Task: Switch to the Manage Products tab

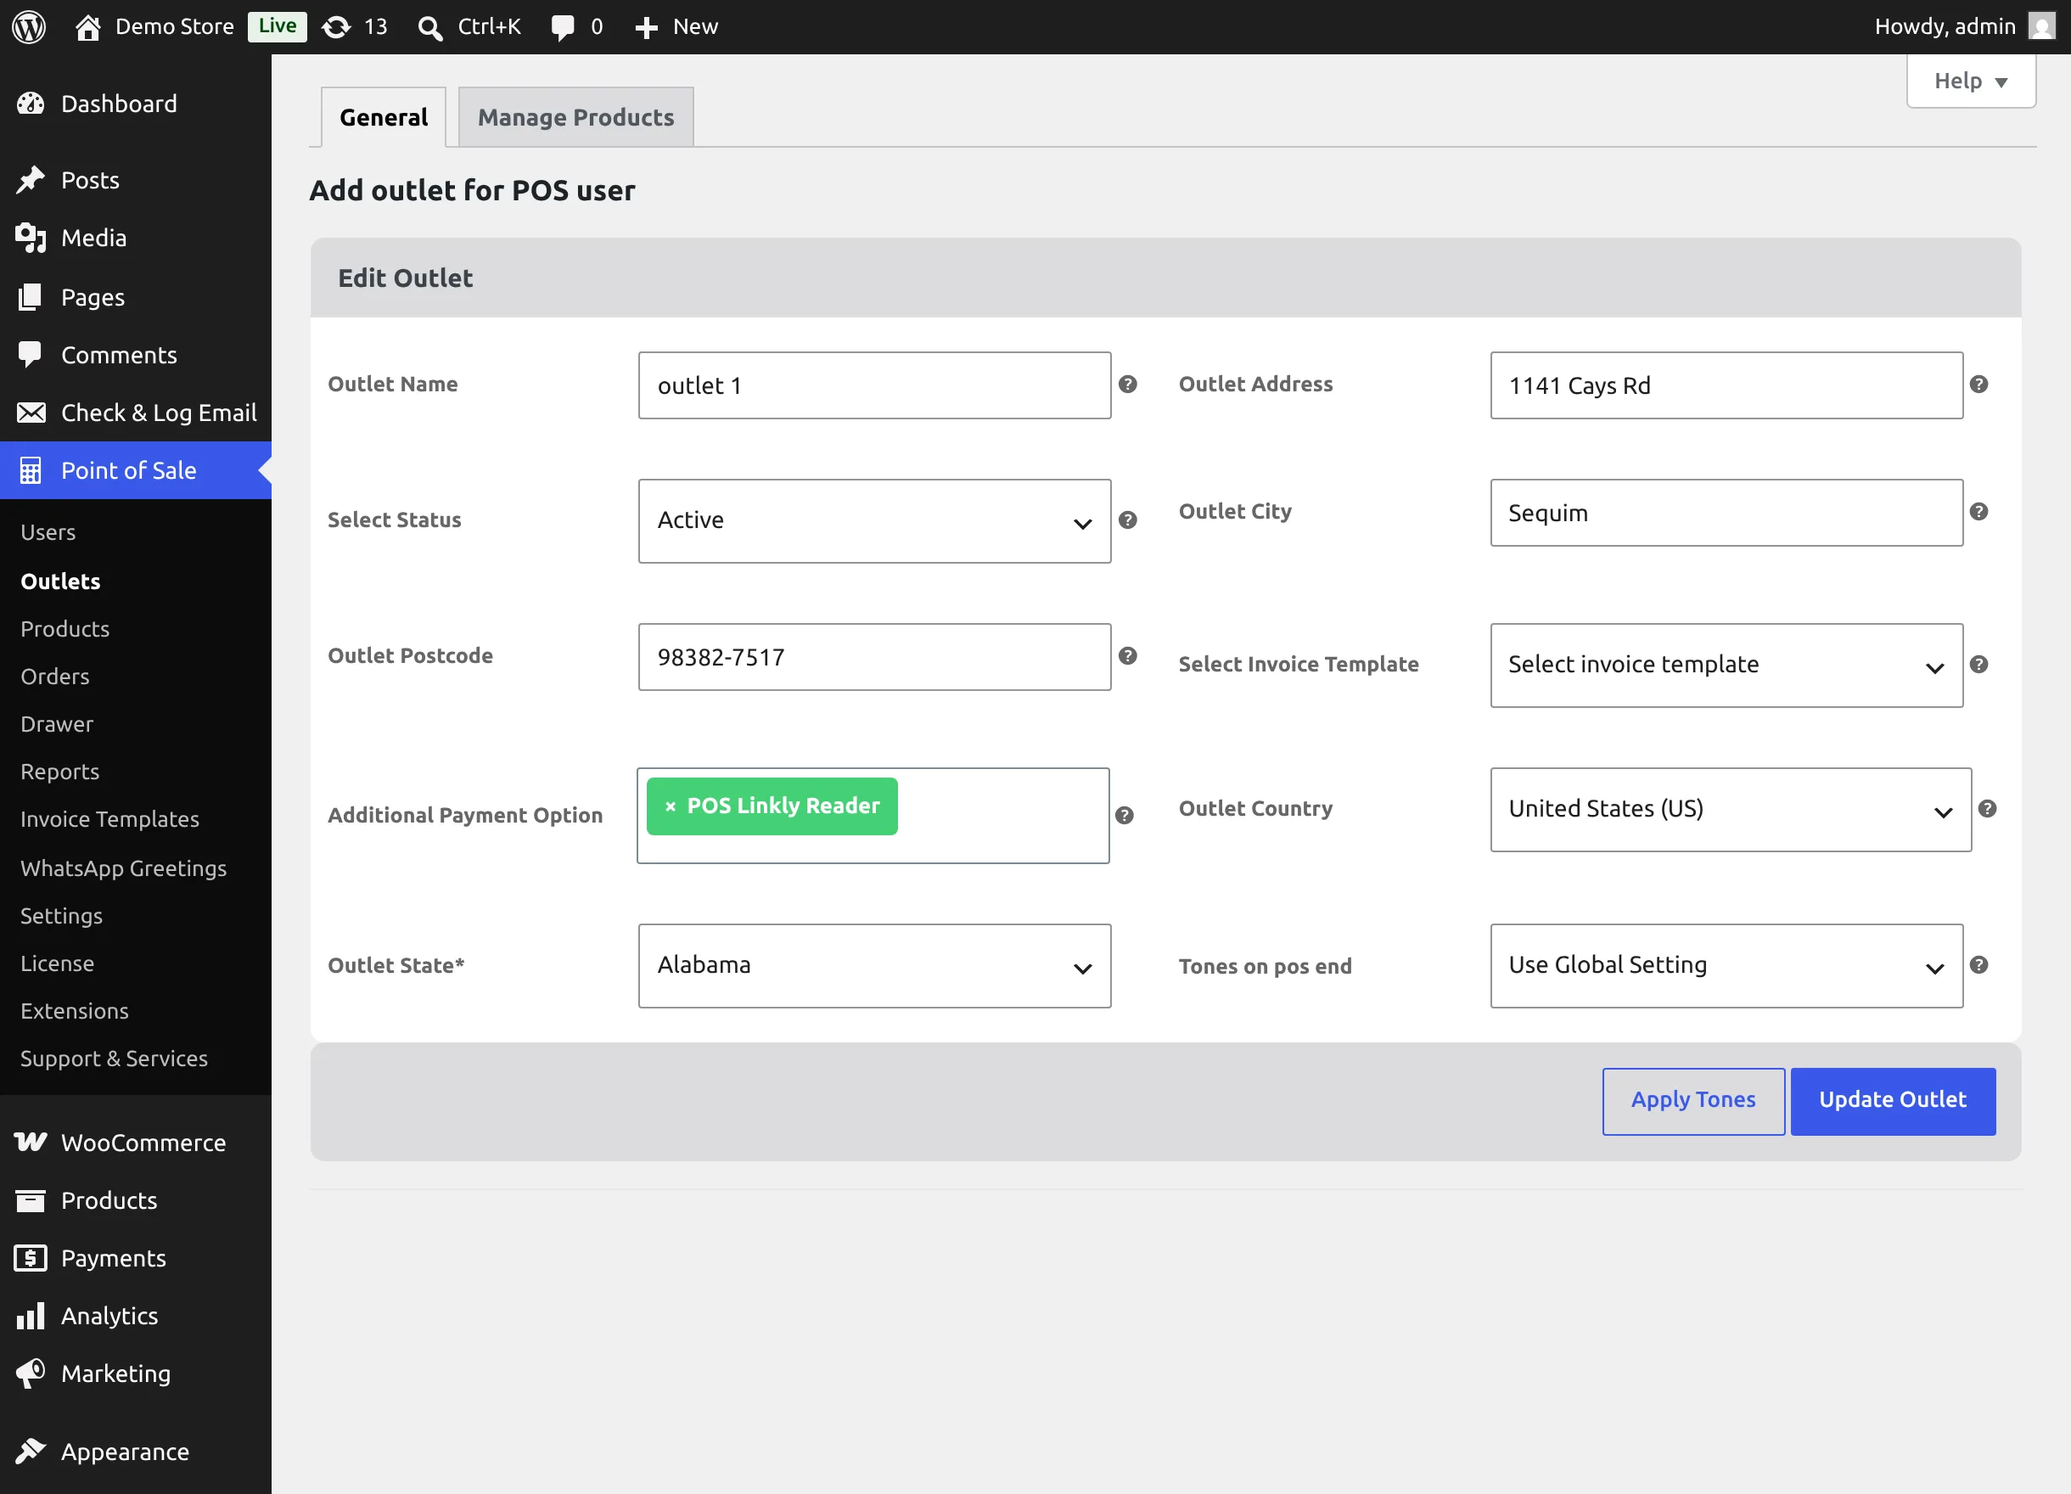Action: 575,118
